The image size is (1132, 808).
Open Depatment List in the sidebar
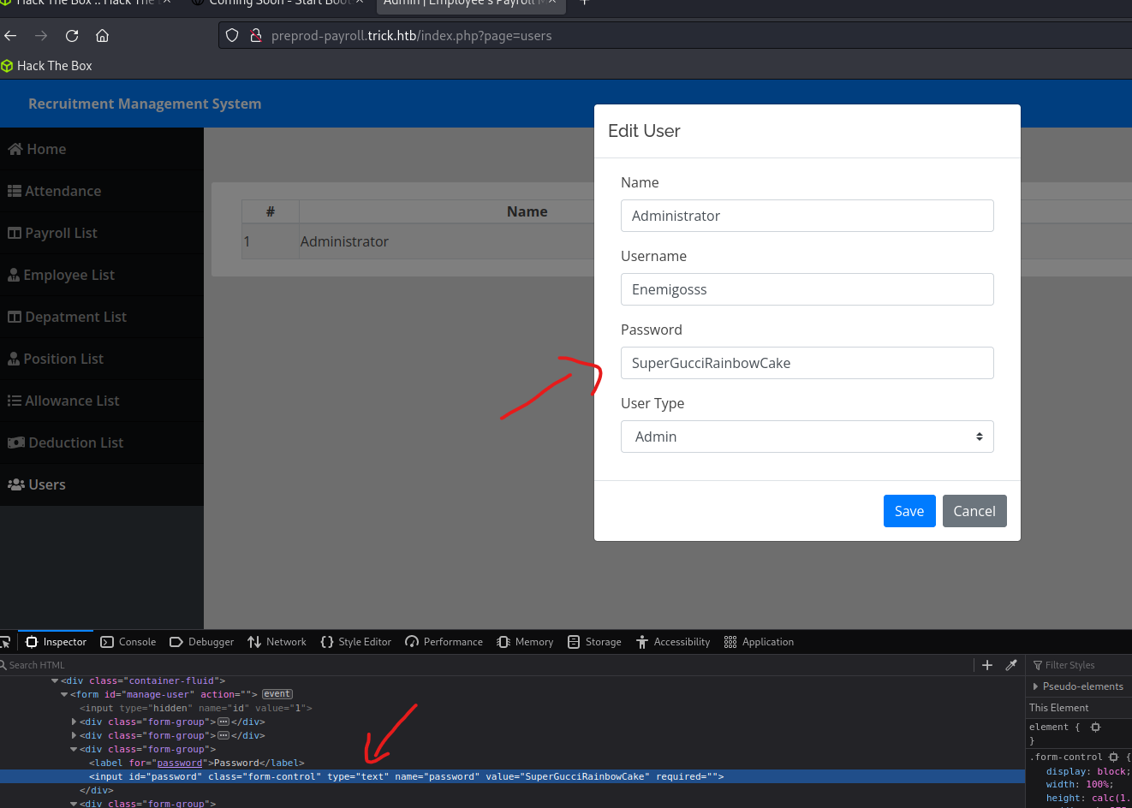tap(102, 317)
